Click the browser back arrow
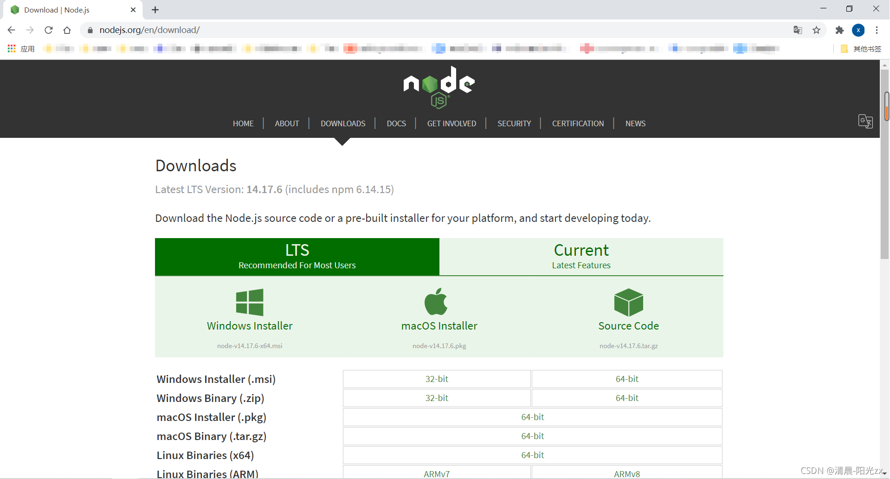The height and width of the screenshot is (479, 890). click(x=12, y=30)
